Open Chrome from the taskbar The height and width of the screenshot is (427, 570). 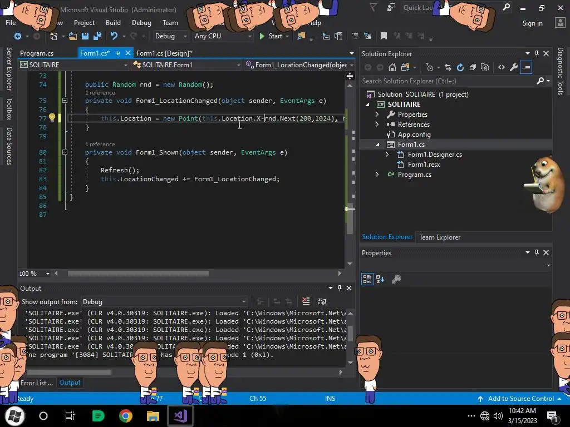125,416
